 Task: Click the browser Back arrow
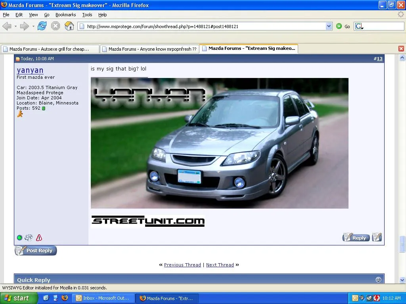pos(7,26)
